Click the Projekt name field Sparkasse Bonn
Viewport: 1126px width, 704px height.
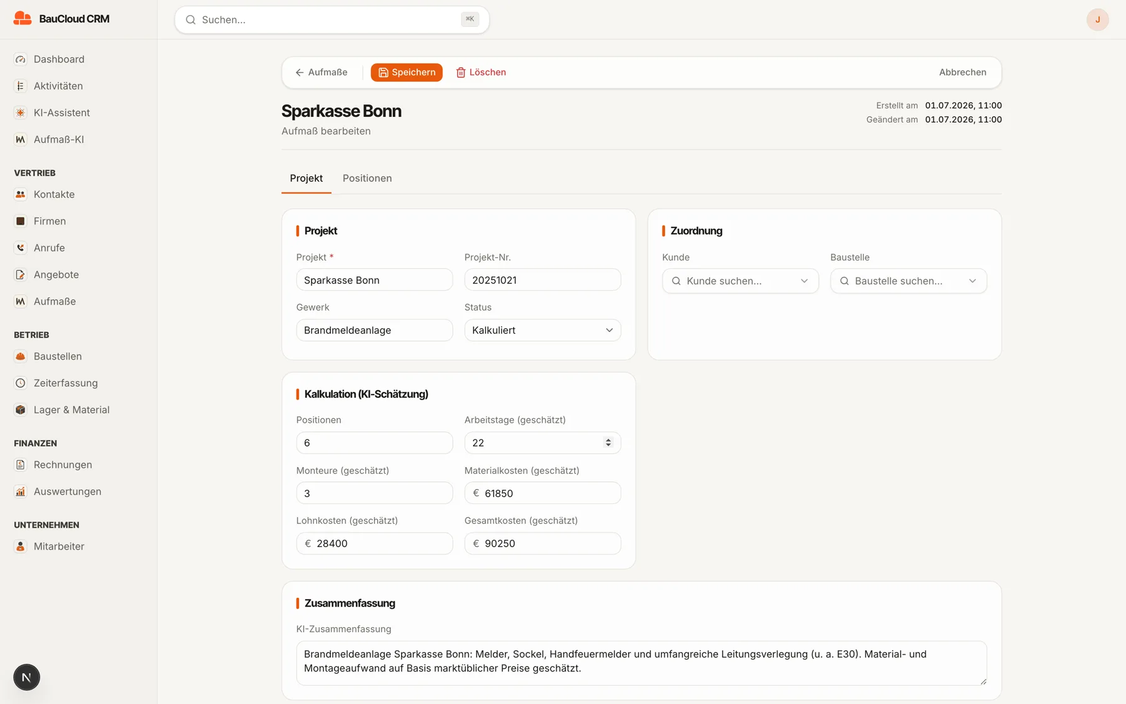(374, 280)
